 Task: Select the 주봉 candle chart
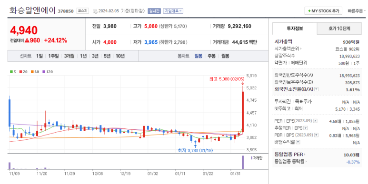tap(212, 56)
